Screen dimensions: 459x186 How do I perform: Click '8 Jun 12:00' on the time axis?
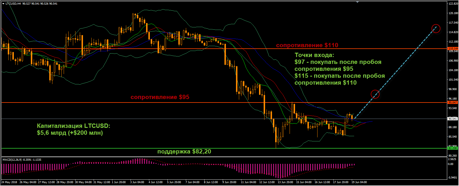211,182
